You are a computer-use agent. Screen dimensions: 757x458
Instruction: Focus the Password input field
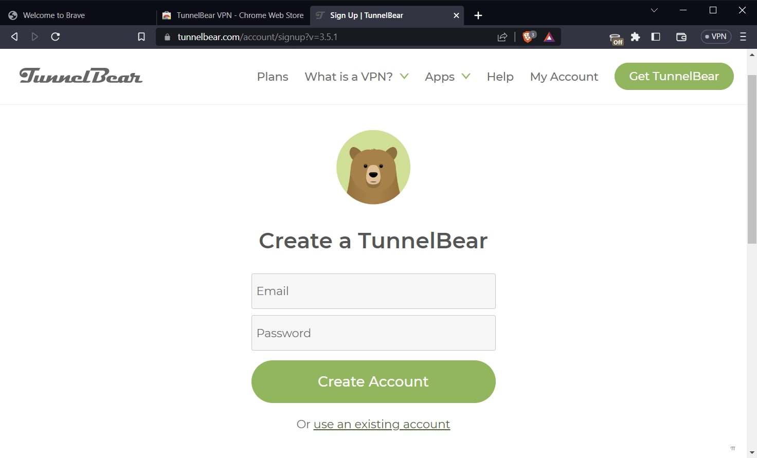coord(373,333)
